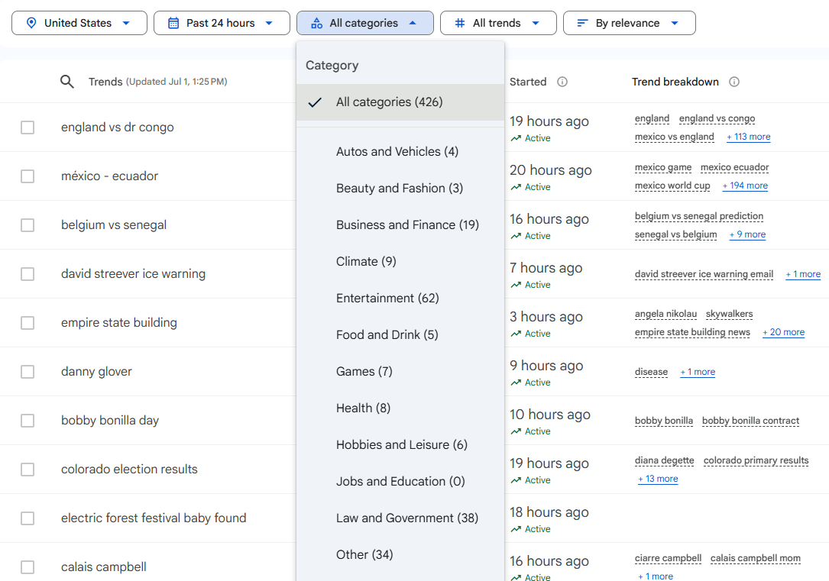This screenshot has width=829, height=581.
Task: Choose Hobbies and Leisure (6) category
Action: 400,445
